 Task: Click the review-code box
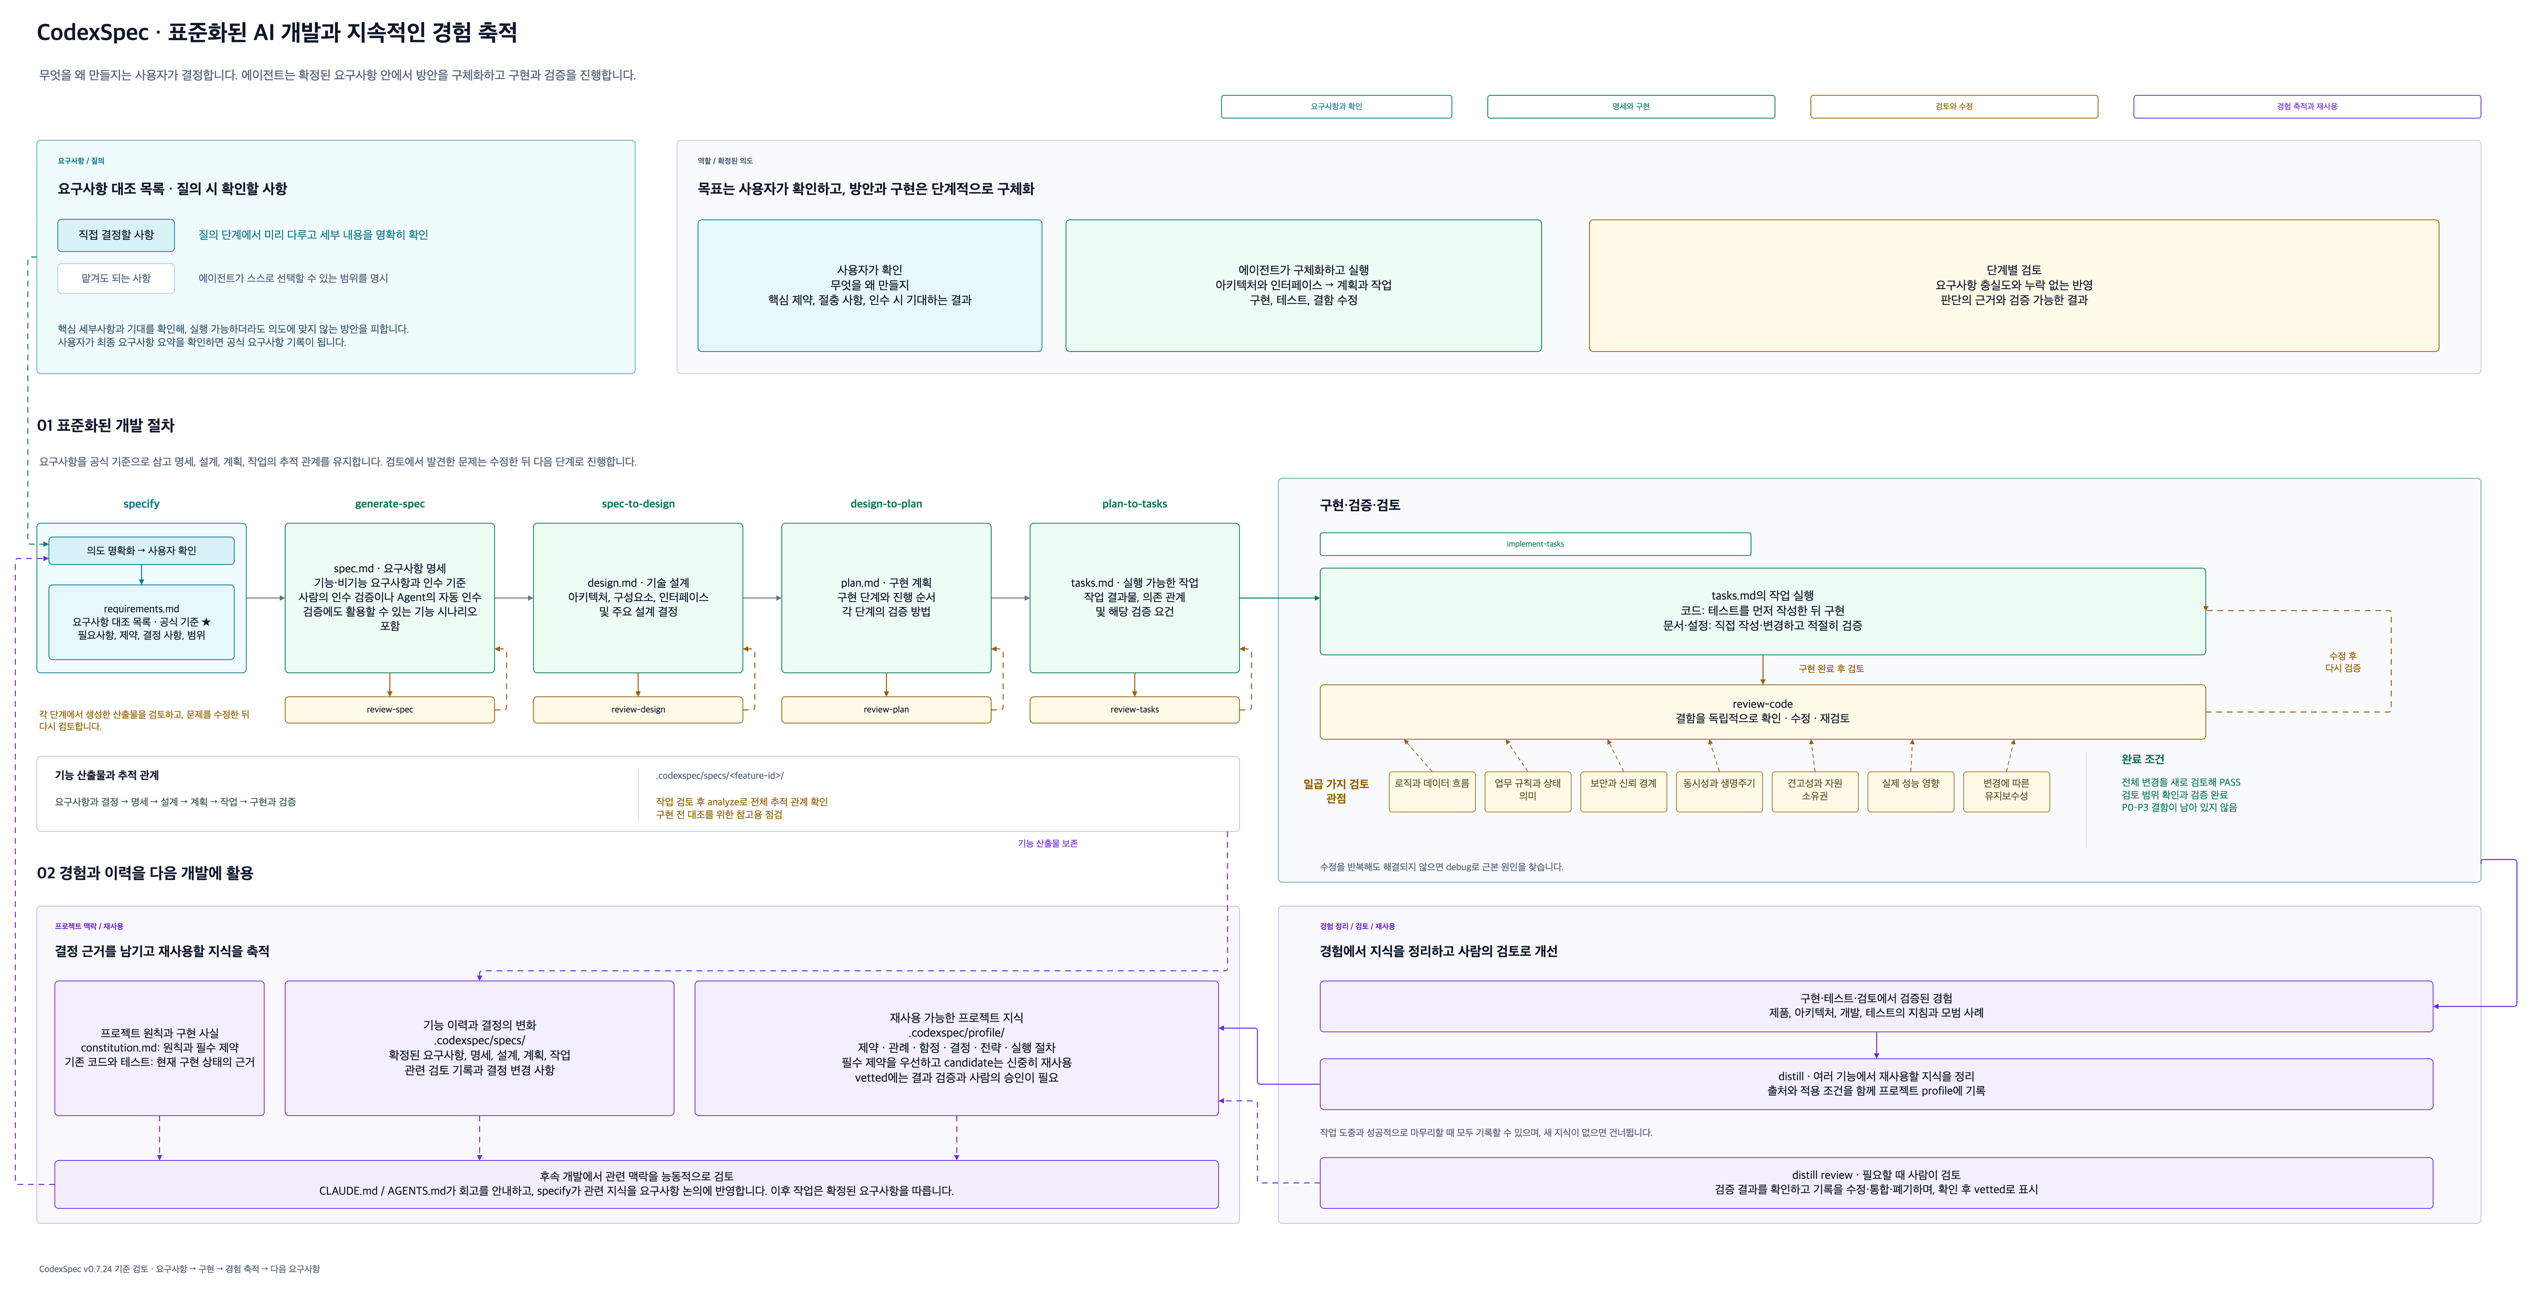1763,712
